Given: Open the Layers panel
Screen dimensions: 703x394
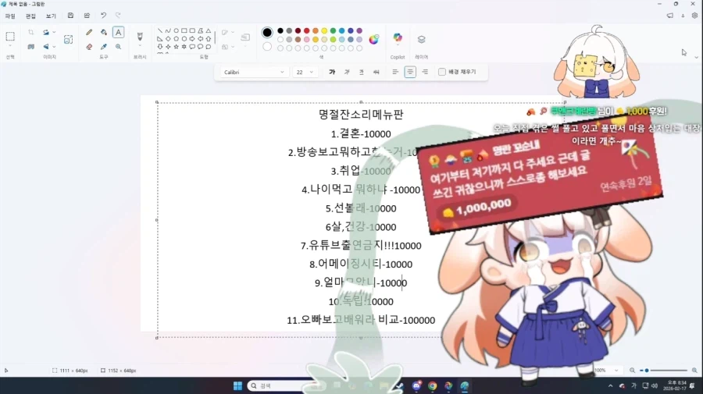Looking at the screenshot, I should pos(422,39).
